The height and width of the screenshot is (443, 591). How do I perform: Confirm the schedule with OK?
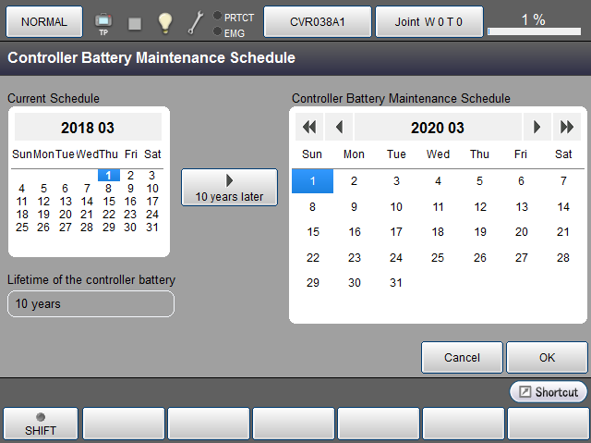tap(547, 357)
